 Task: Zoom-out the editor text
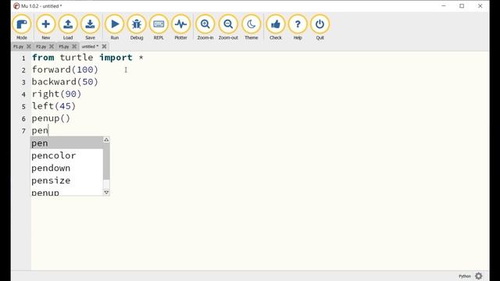[228, 27]
